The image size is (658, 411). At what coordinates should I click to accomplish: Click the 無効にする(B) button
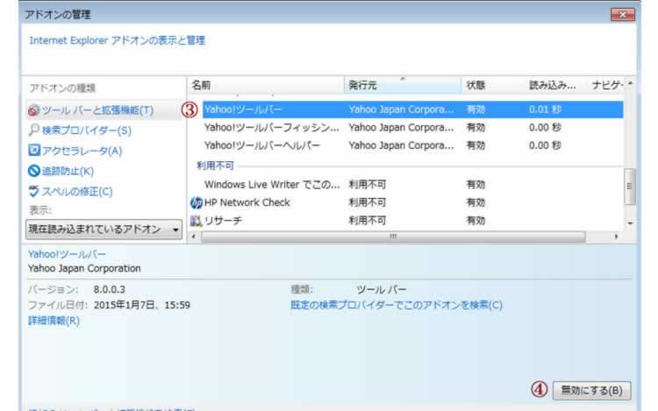(591, 391)
